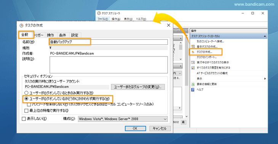Open the 操作 tab in task dialog
Image resolution: width=278 pixels, height=144 pixels.
tap(51, 35)
